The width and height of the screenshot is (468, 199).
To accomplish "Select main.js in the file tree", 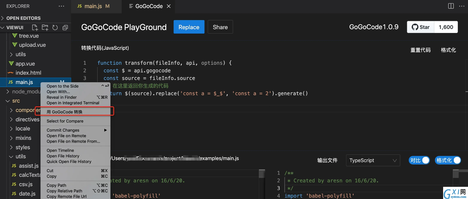I will 36,82.
